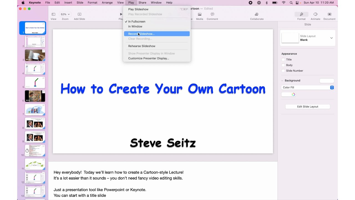
Task: Click the date and time clock
Action: click(x=319, y=2)
